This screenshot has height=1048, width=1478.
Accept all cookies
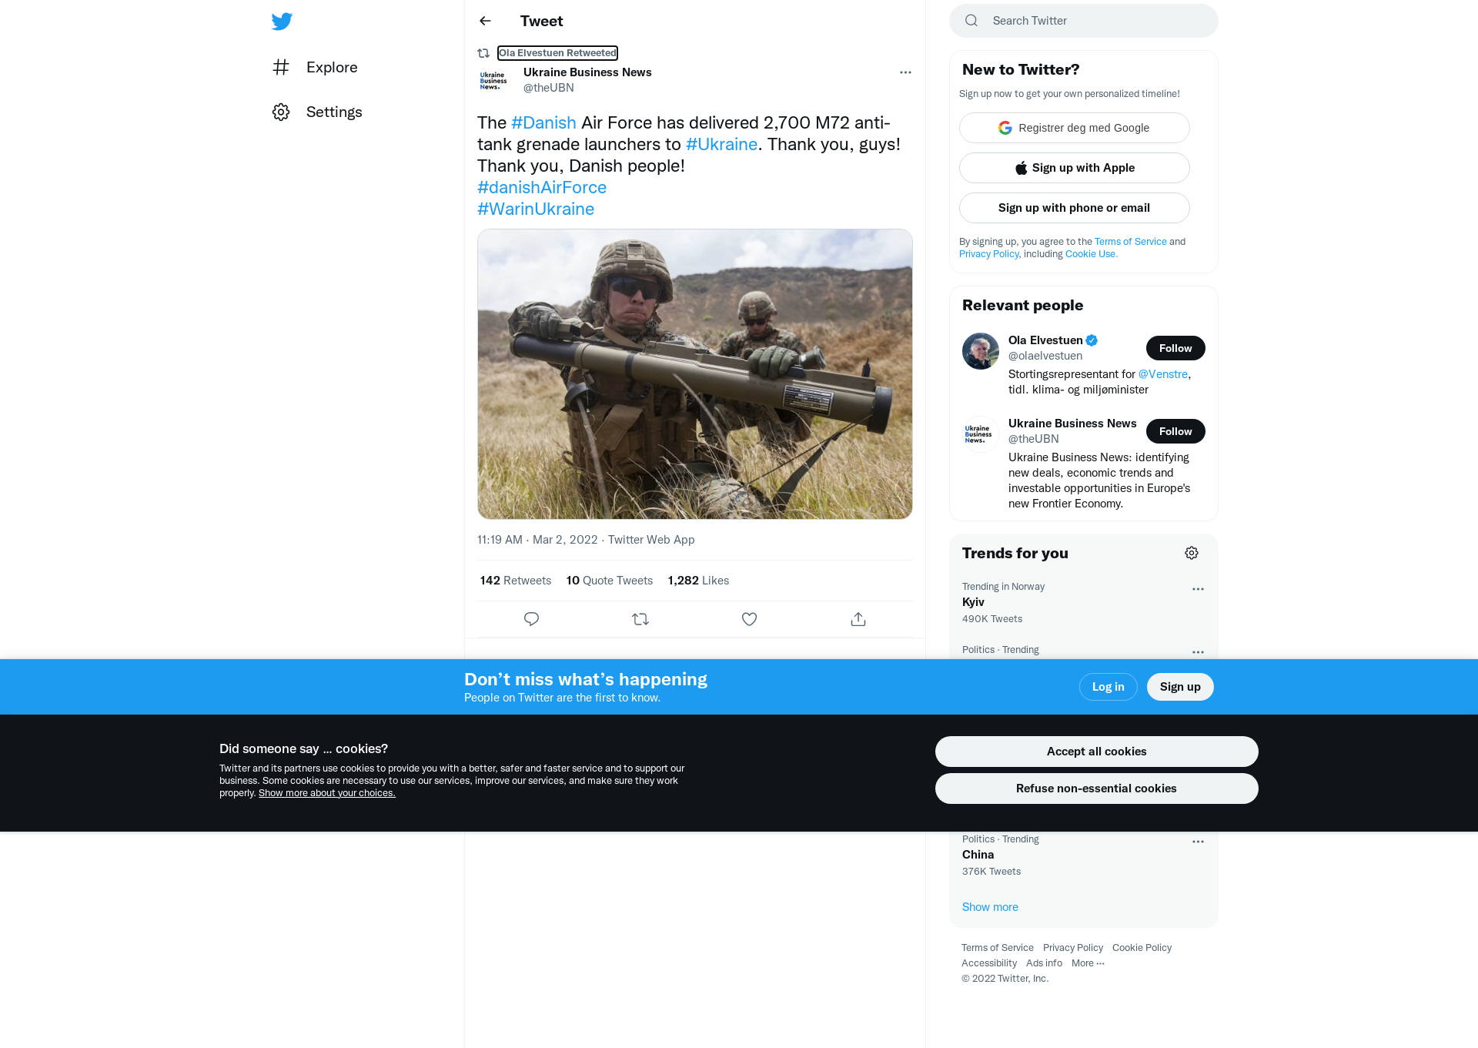[1096, 752]
